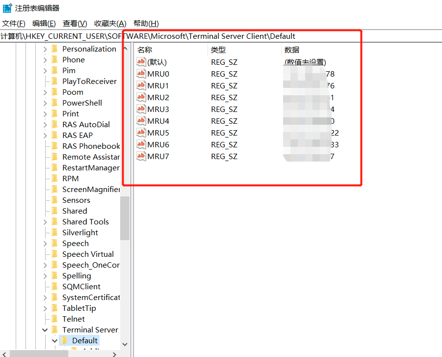Select the MRU6 string value icon

pos(141,144)
